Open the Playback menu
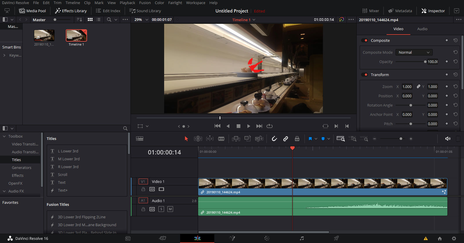The image size is (464, 243). point(127,3)
